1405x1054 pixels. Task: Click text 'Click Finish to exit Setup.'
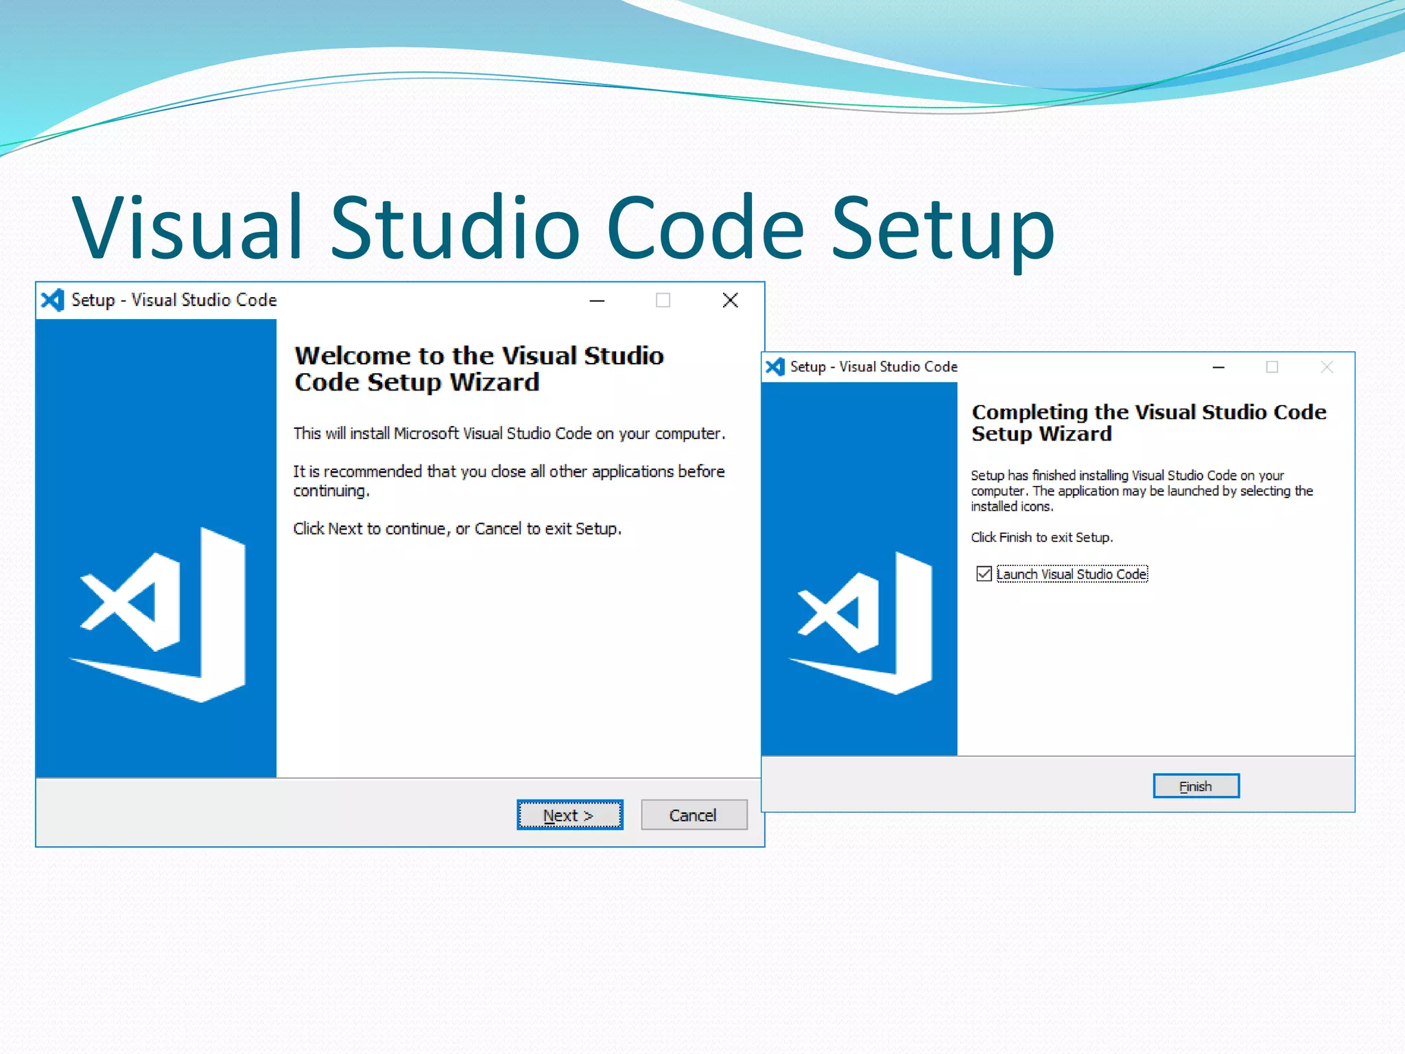1041,537
